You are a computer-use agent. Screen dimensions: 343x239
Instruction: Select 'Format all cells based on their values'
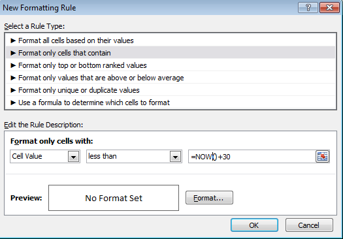tap(171, 40)
